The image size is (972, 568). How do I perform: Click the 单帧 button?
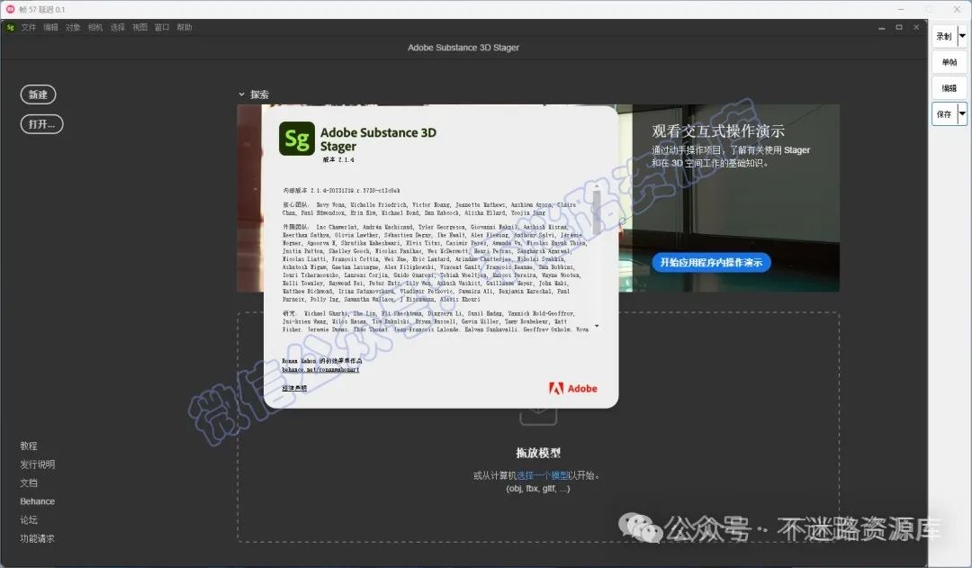[949, 63]
